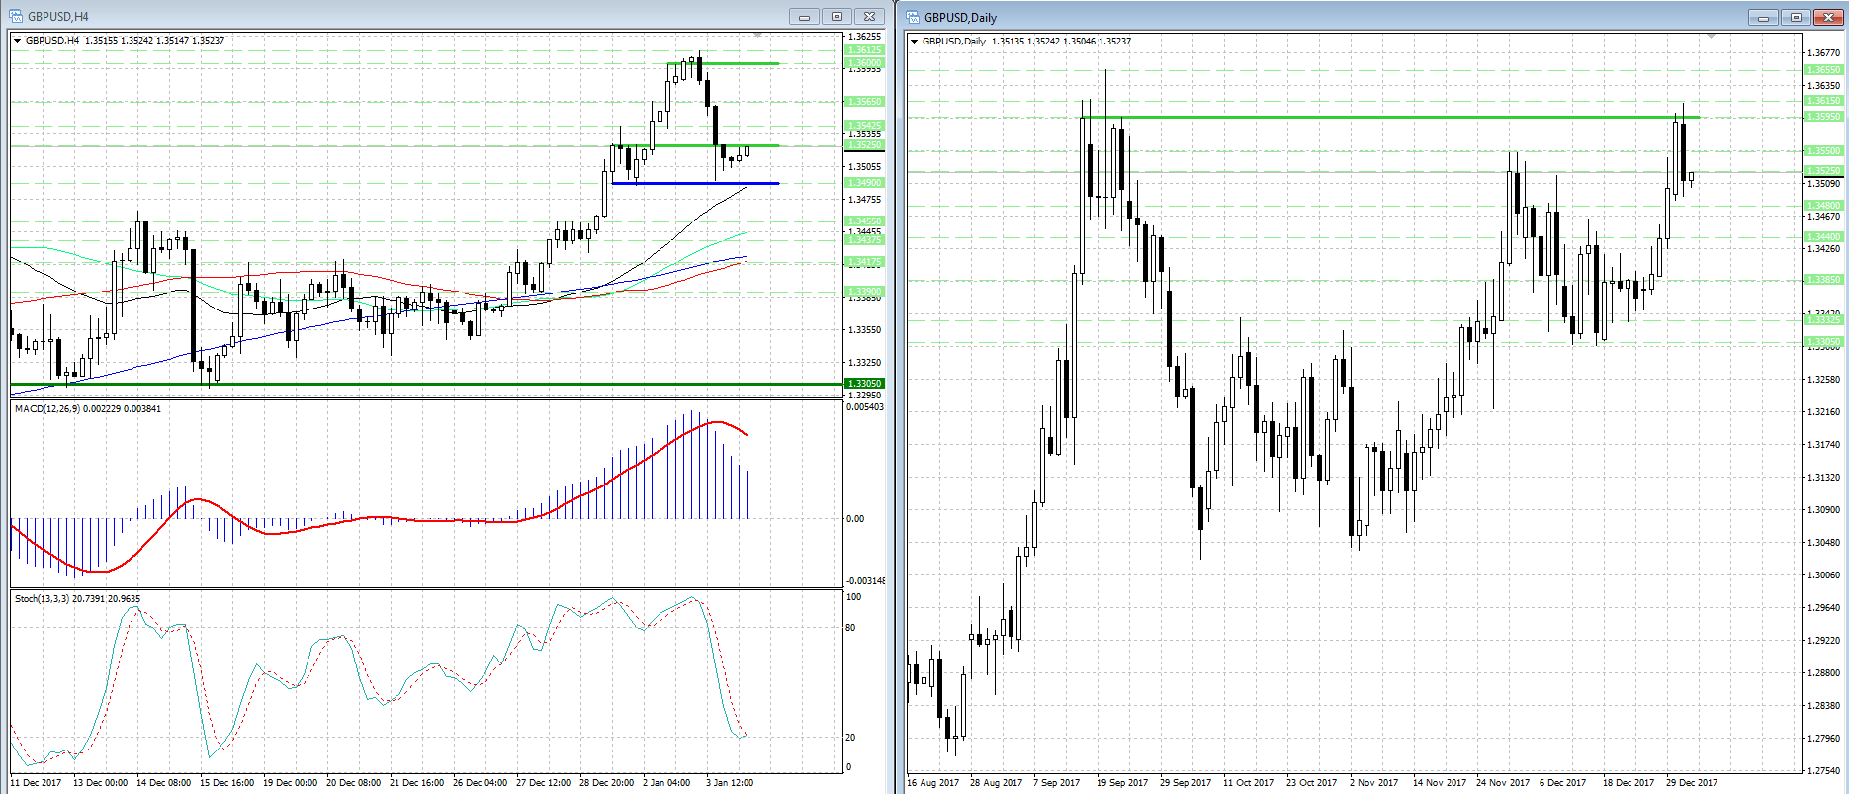
Task: Expand one-click trading arrow on Daily chart
Action: (915, 42)
